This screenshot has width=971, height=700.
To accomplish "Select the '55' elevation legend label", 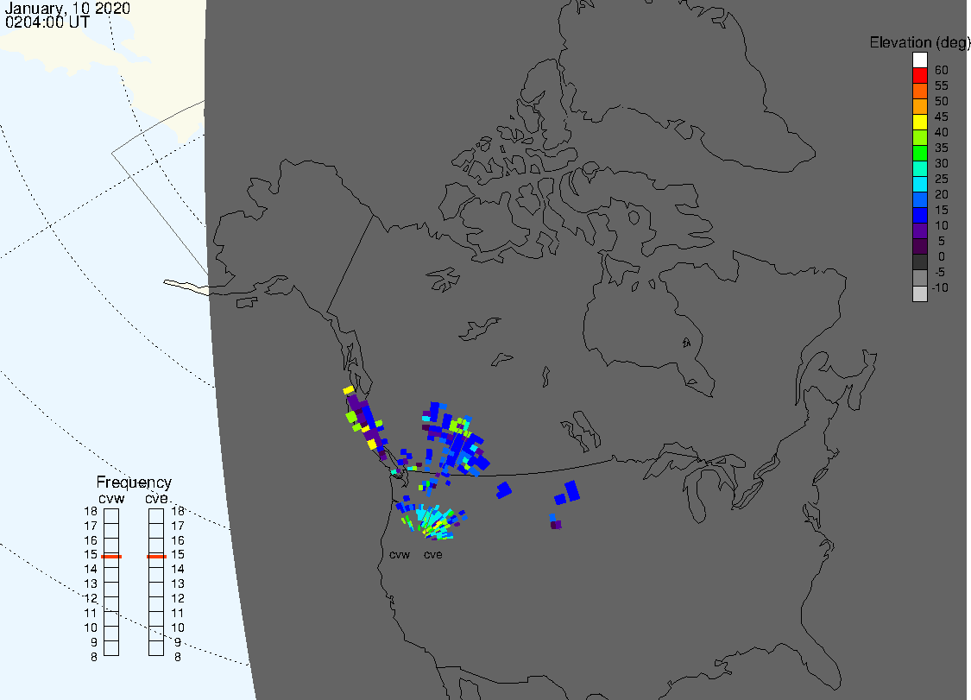I will point(942,85).
